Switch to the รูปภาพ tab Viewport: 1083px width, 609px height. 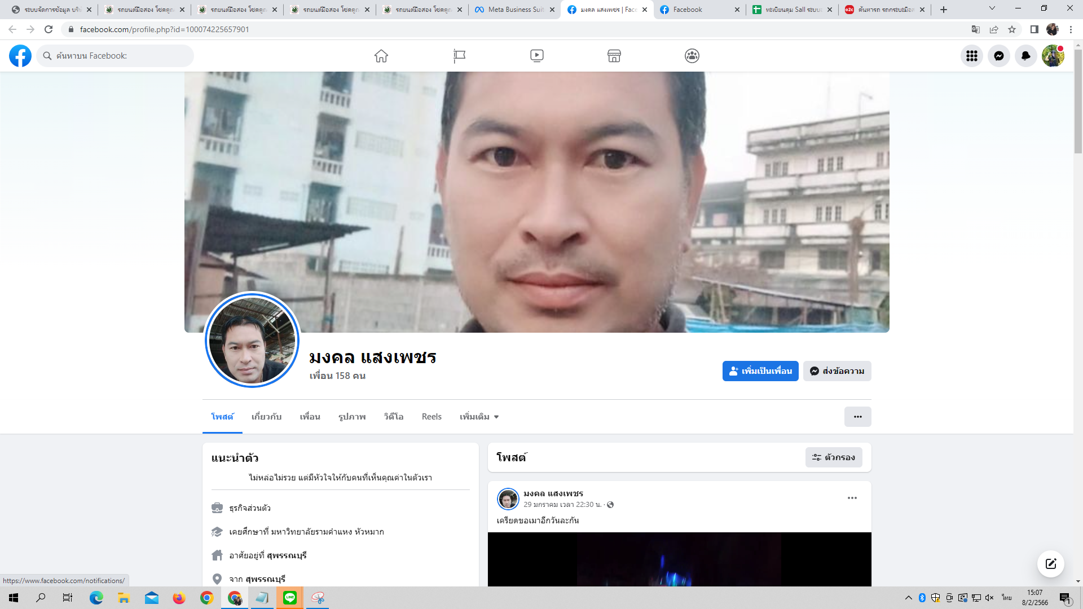pos(352,417)
